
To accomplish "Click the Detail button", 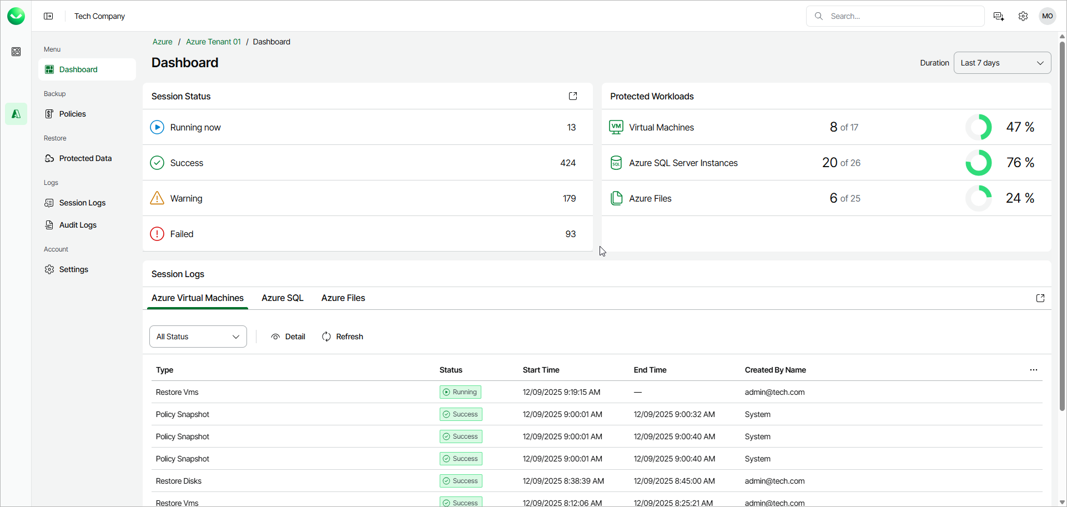I will tap(288, 337).
